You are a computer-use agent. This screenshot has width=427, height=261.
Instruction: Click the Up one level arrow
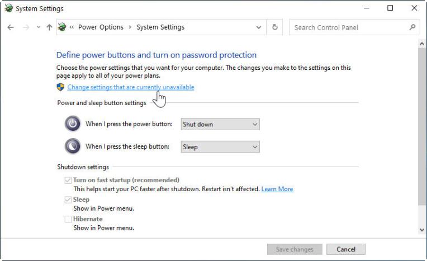(x=49, y=27)
